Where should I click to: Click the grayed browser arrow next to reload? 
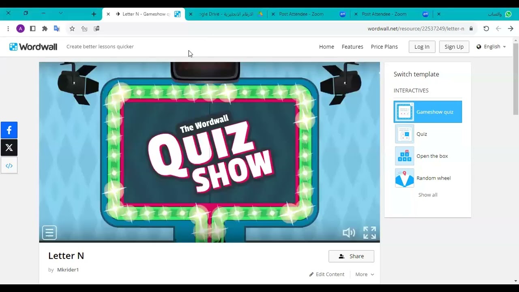[498, 28]
